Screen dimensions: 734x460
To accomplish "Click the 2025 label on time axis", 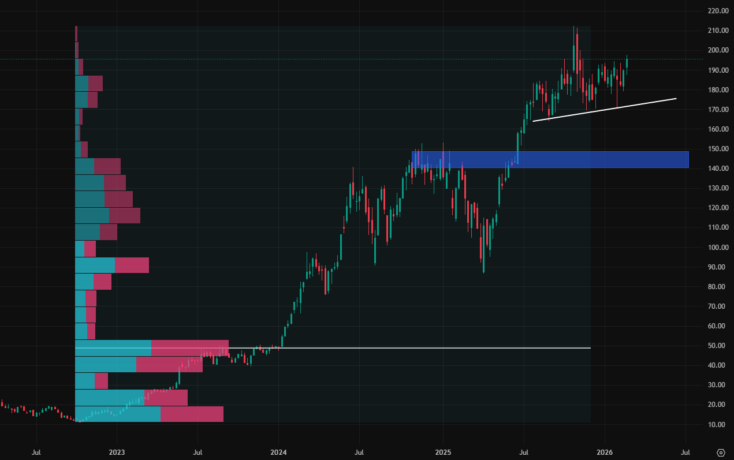I will click(x=443, y=452).
